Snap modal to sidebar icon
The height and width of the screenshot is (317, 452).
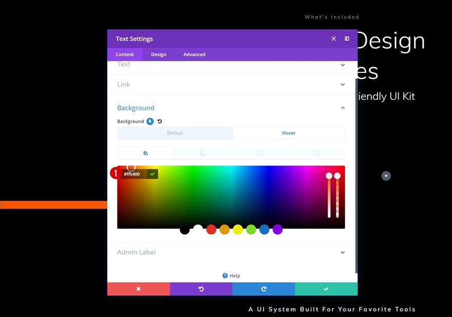pos(347,39)
